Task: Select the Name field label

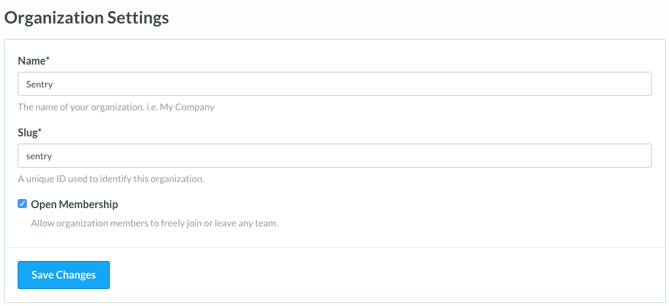Action: (x=31, y=61)
